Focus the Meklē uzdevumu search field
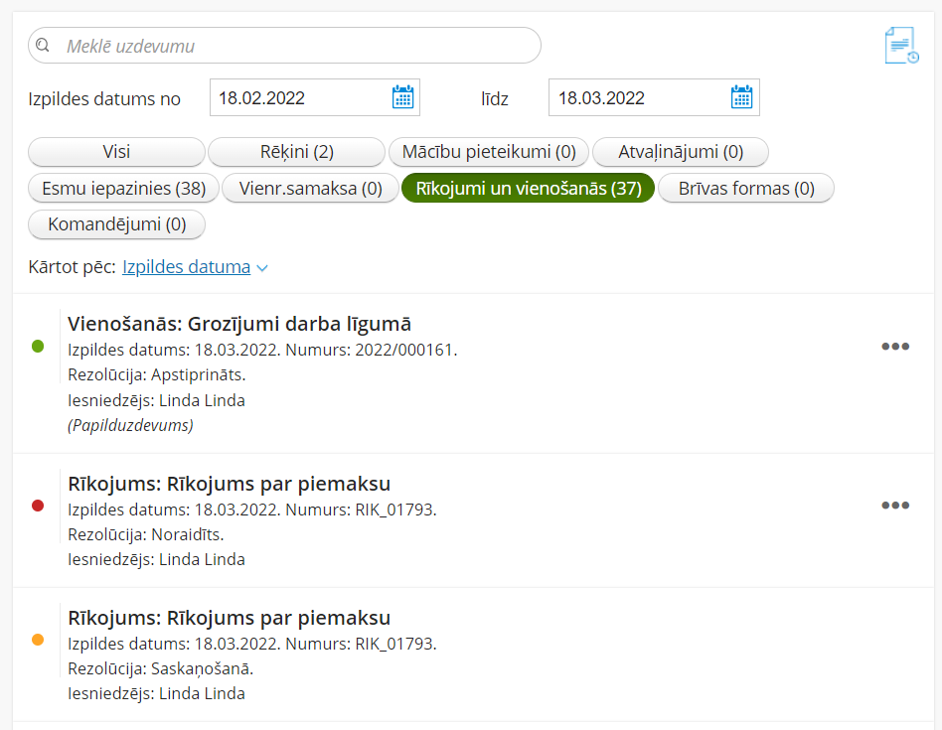The image size is (942, 730). pyautogui.click(x=285, y=46)
